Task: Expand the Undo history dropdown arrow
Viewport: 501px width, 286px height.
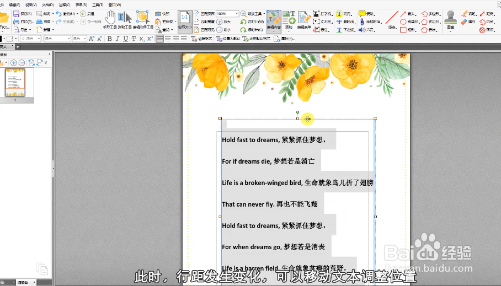Action: [77, 14]
